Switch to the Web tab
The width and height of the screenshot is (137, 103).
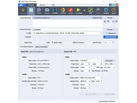point(53,5)
